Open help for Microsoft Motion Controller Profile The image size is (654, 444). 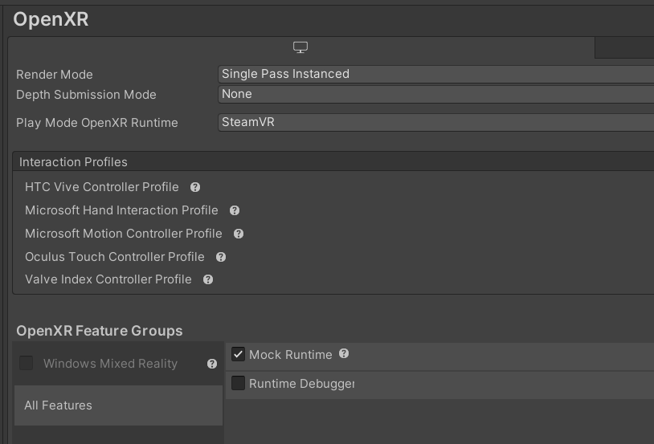pos(239,234)
